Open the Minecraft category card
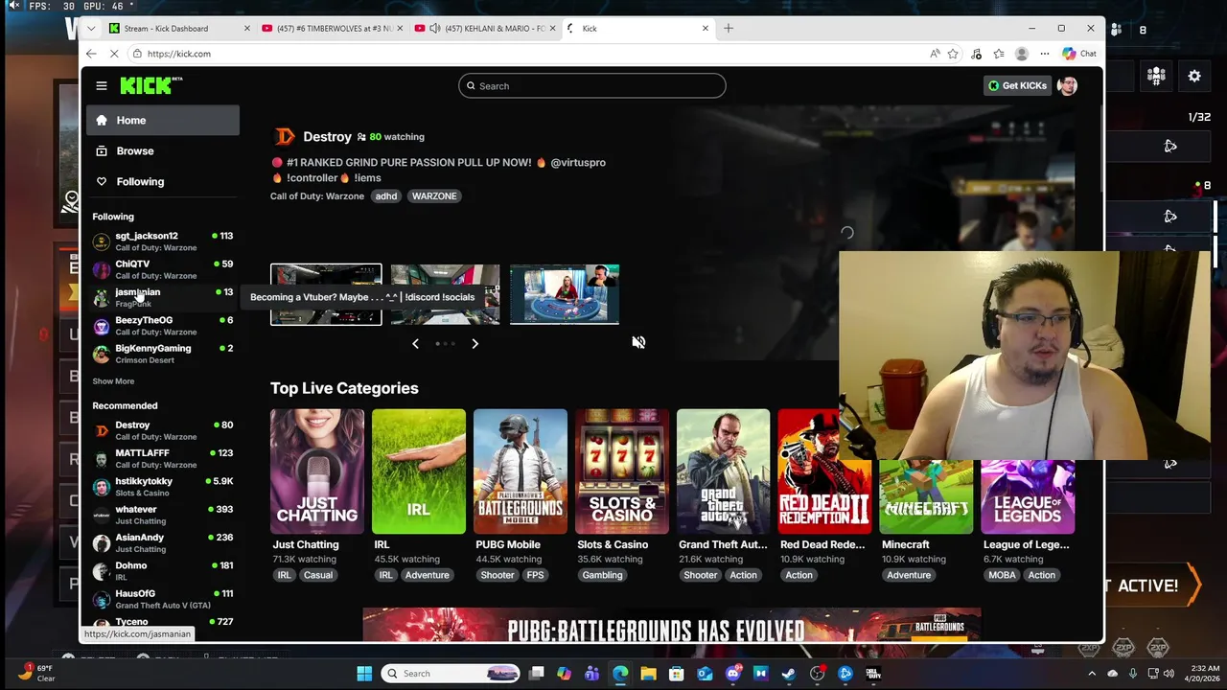 [x=926, y=496]
